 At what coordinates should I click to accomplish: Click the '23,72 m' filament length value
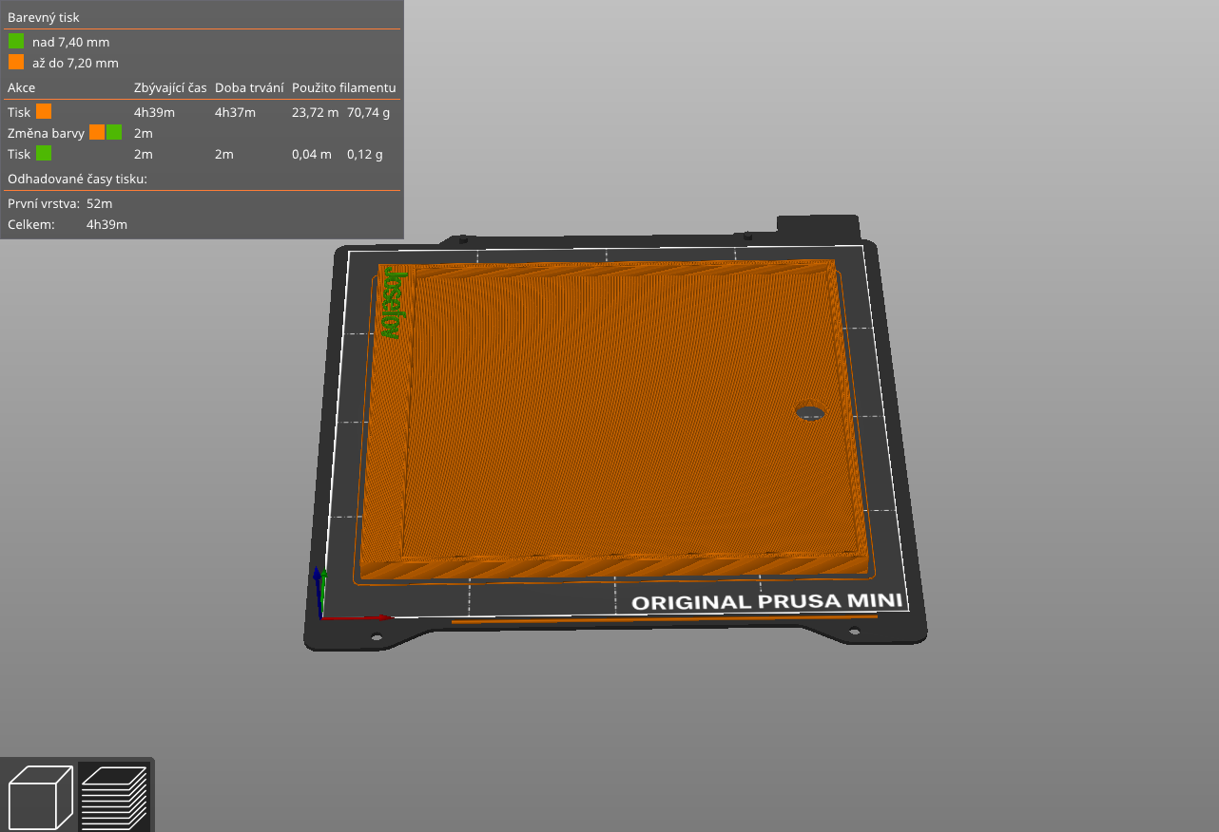tap(315, 112)
